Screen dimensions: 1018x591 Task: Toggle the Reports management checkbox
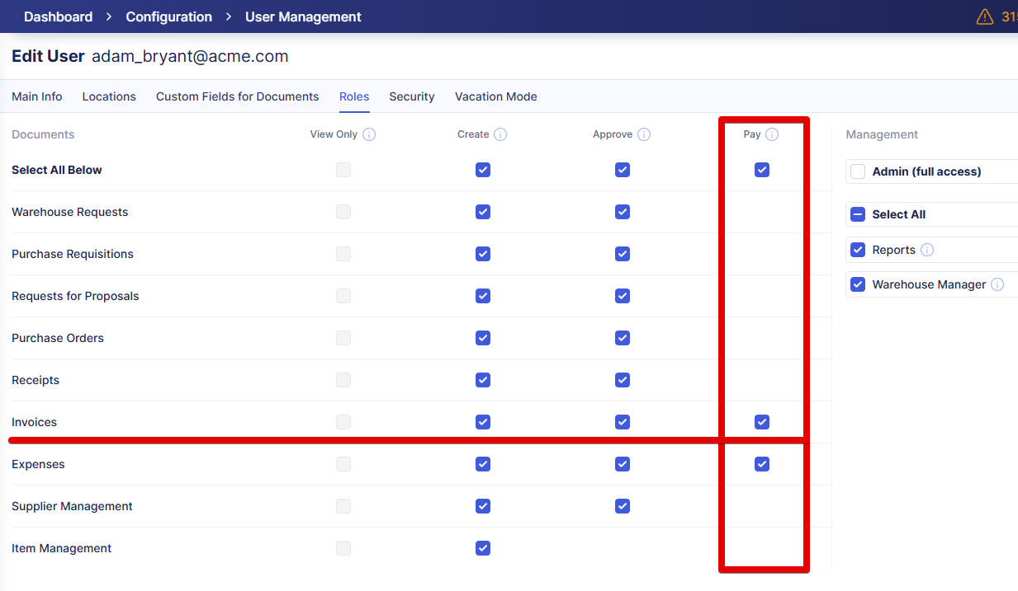point(858,250)
